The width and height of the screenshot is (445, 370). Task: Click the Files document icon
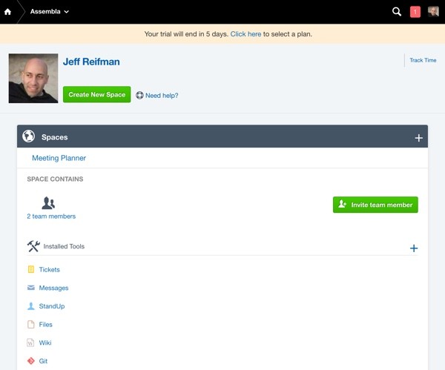[31, 324]
